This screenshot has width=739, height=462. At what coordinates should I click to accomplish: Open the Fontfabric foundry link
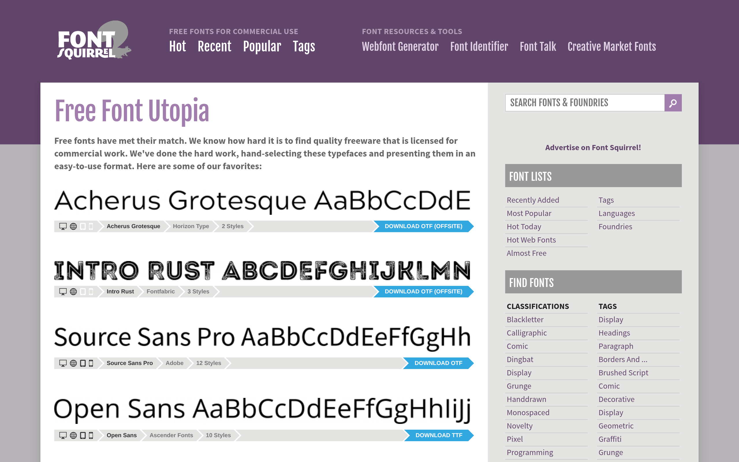pos(161,292)
